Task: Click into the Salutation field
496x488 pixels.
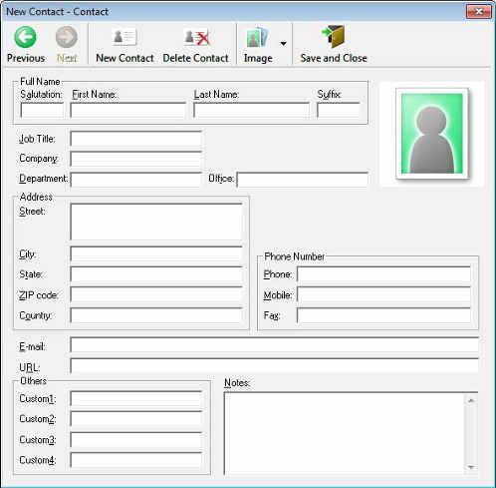Action: click(x=42, y=110)
